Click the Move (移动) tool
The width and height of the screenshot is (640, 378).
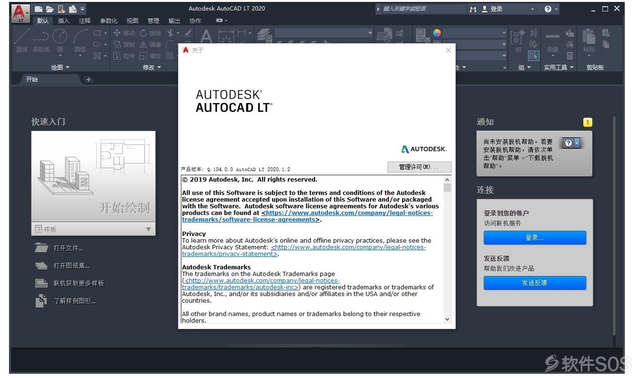tap(124, 33)
